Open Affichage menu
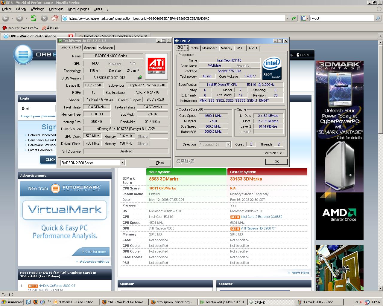The width and height of the screenshot is (383, 306). pos(37,9)
